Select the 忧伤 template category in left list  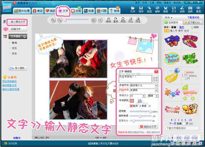click(x=14, y=48)
